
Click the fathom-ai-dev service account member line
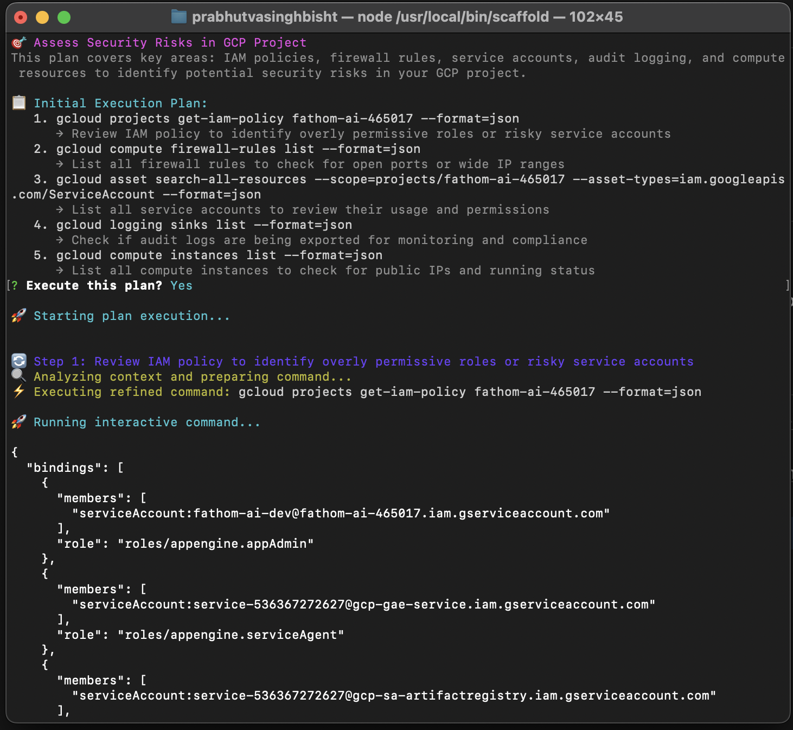[x=341, y=513]
